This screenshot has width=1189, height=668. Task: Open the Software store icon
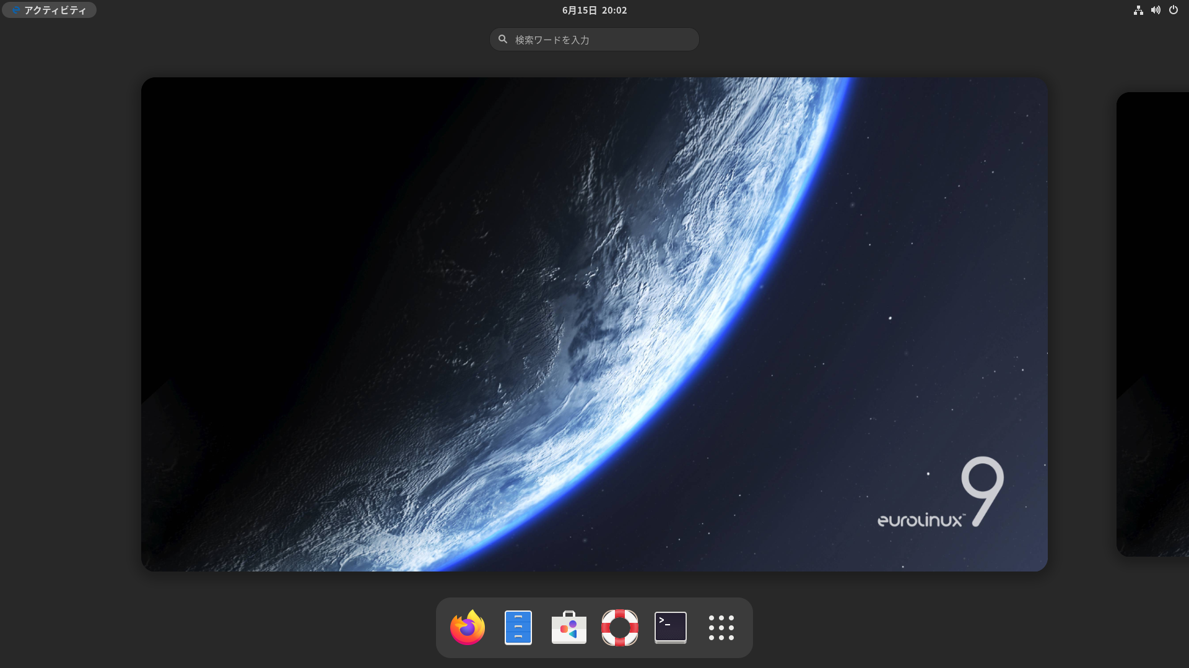tap(569, 628)
